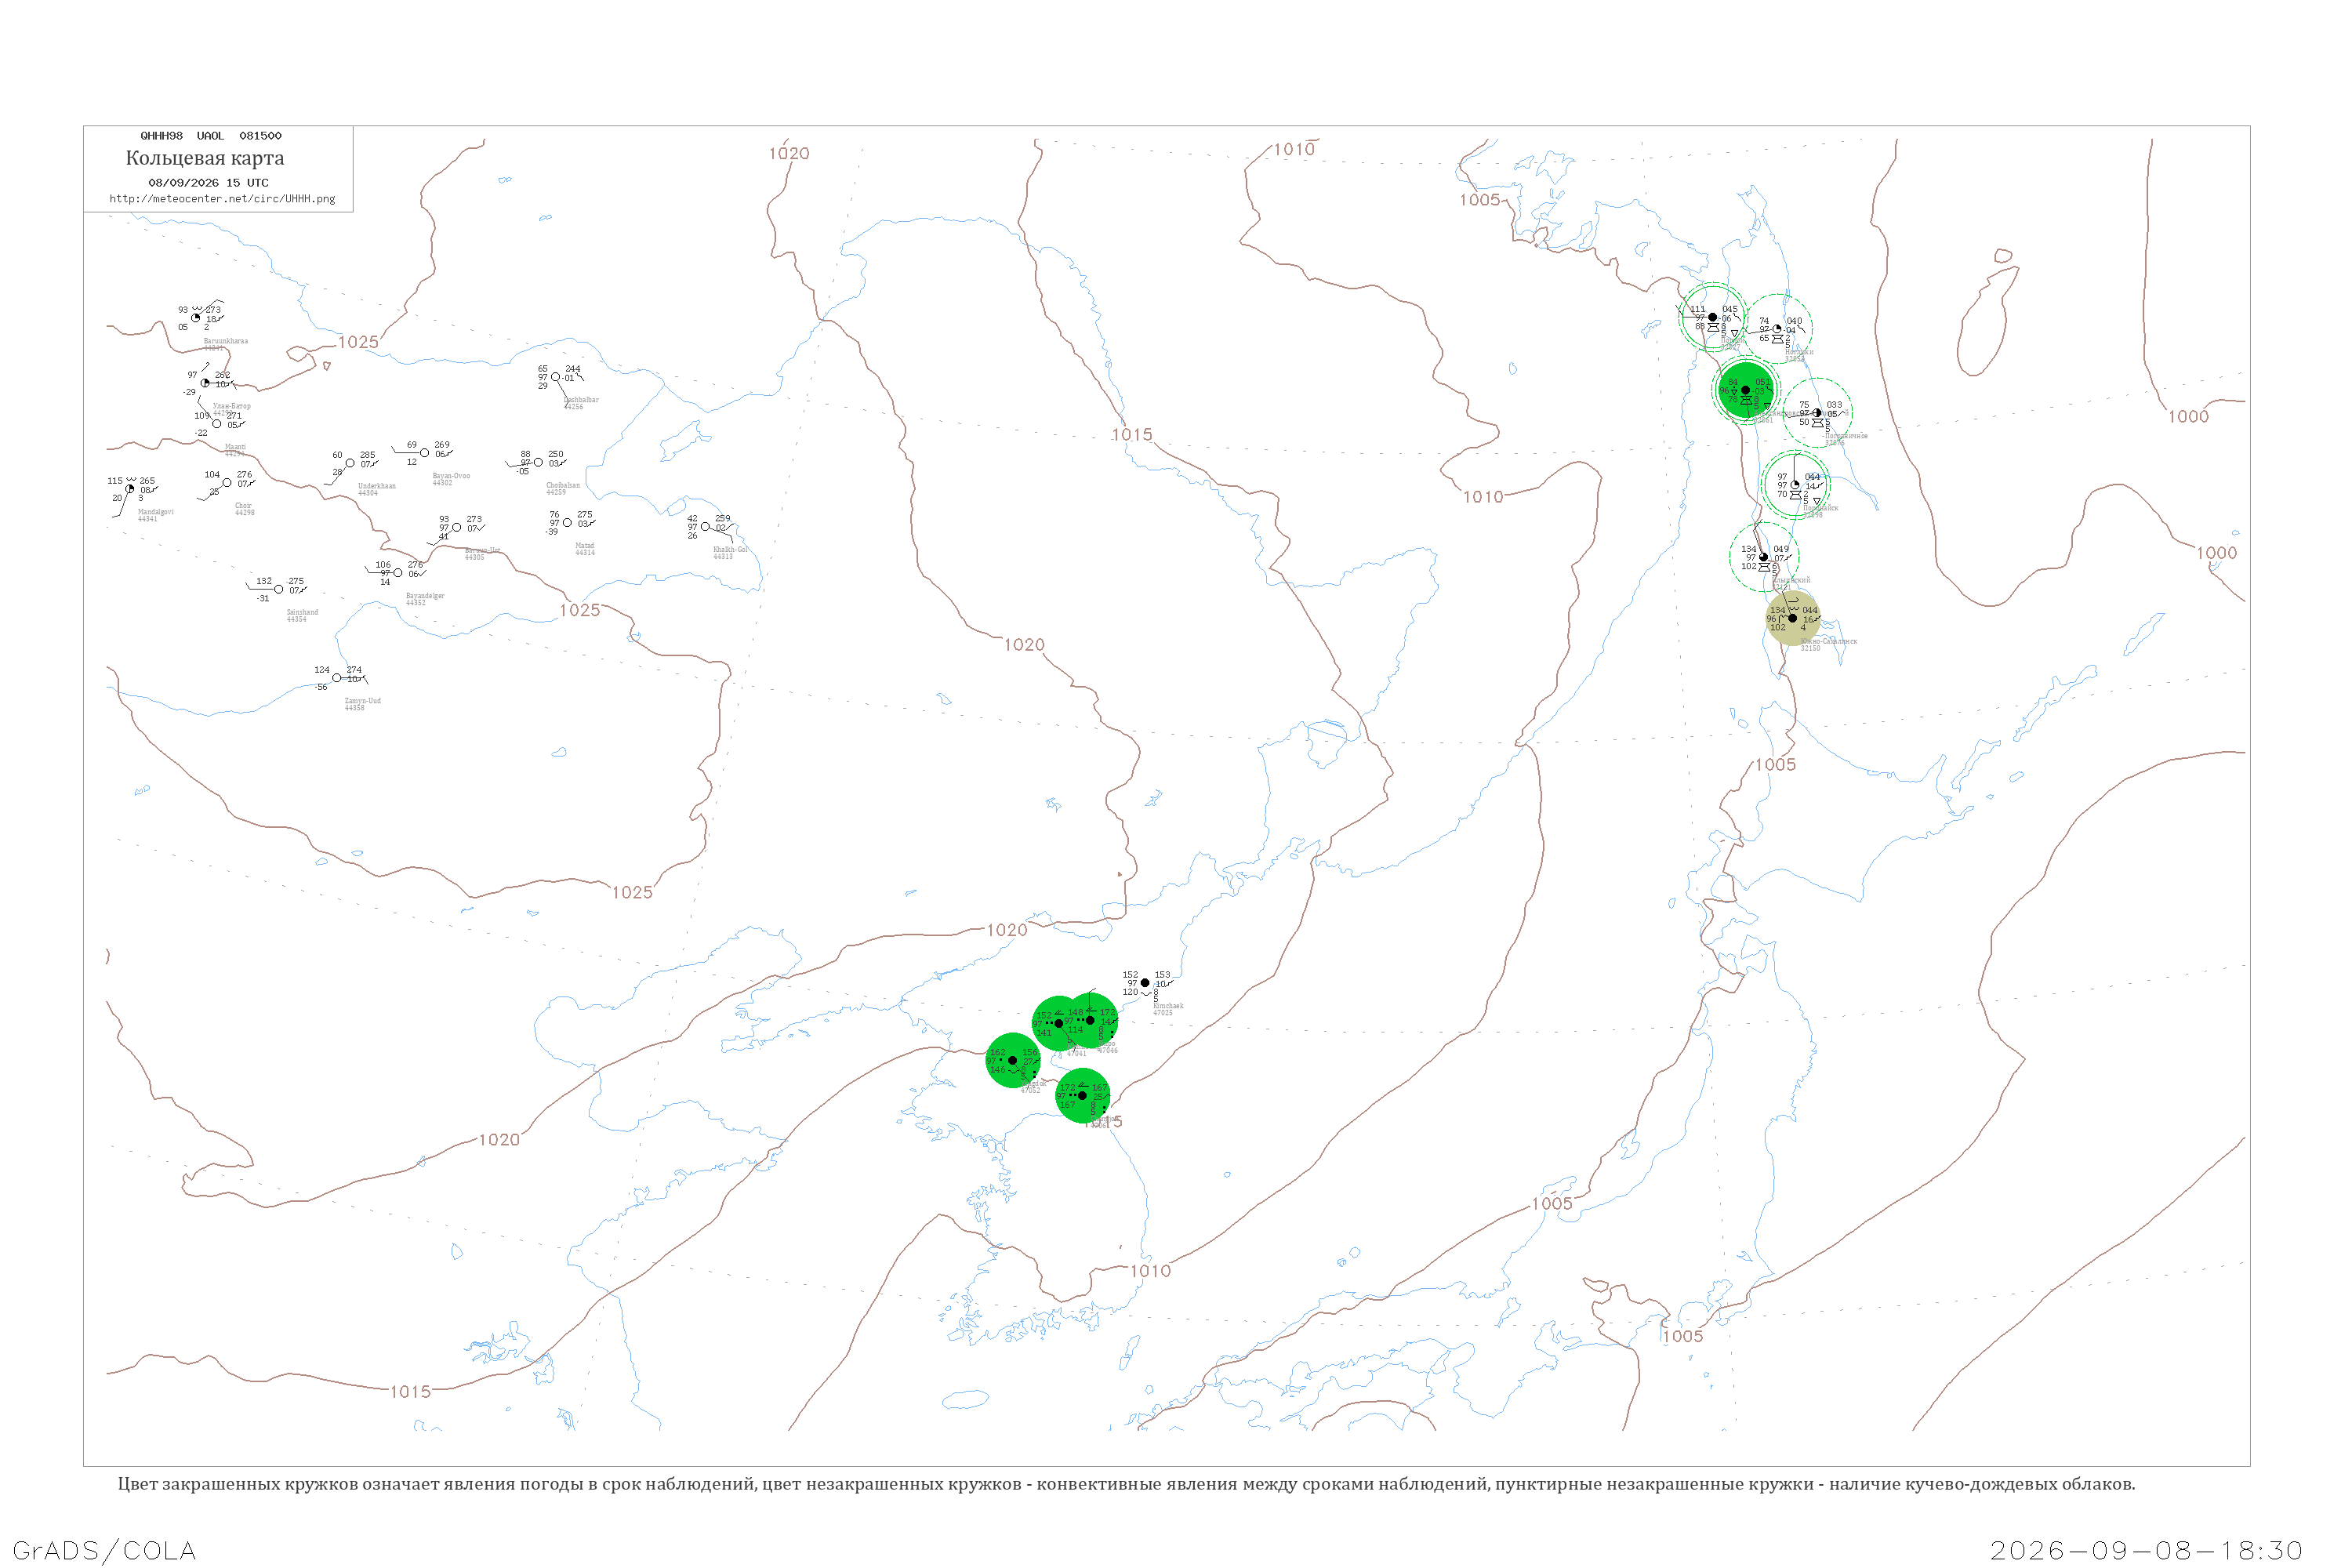Click the Khalkh-Gol station circle marker

705,527
